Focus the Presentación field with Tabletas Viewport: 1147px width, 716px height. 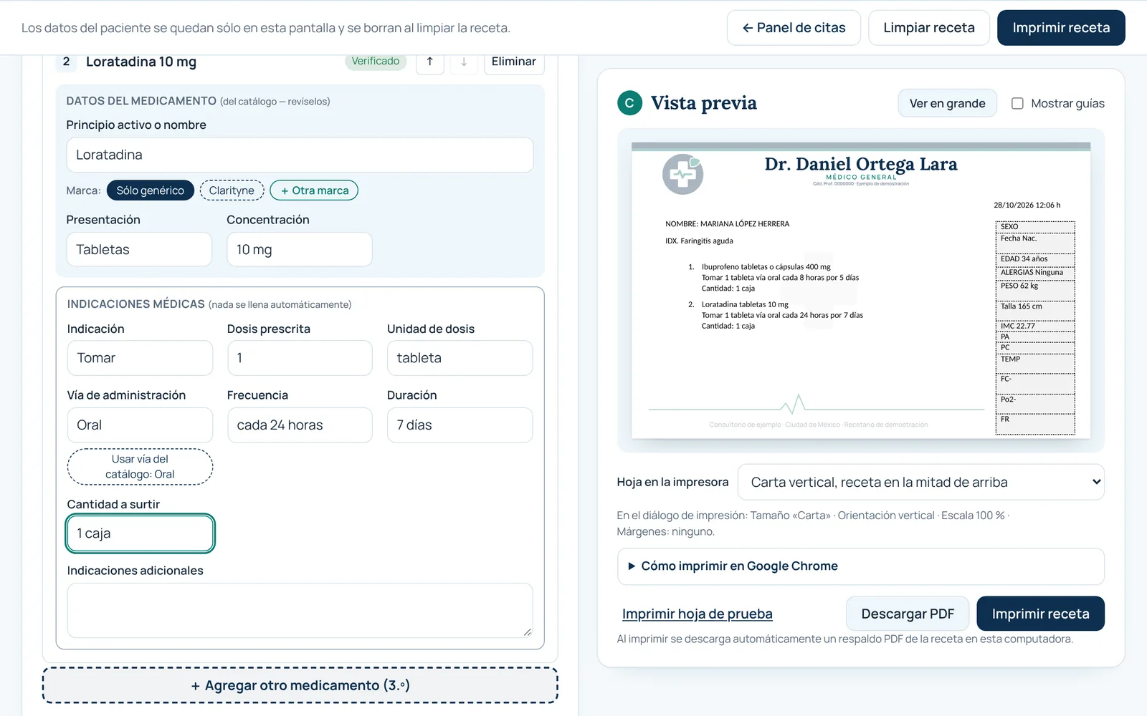[x=139, y=249]
